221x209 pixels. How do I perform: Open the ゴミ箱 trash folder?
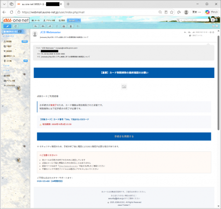(8, 61)
